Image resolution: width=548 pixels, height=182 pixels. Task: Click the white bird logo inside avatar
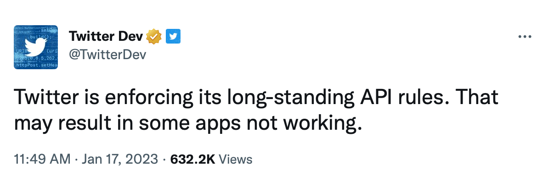pos(36,47)
